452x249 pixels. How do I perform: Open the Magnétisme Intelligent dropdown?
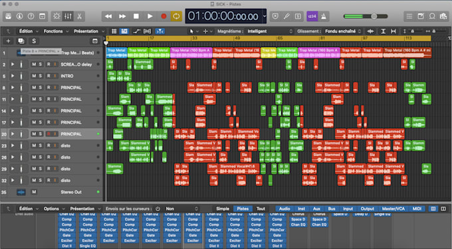[x=269, y=31]
